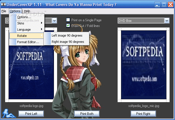
Task: Click the Print Right button
Action: [143, 113]
